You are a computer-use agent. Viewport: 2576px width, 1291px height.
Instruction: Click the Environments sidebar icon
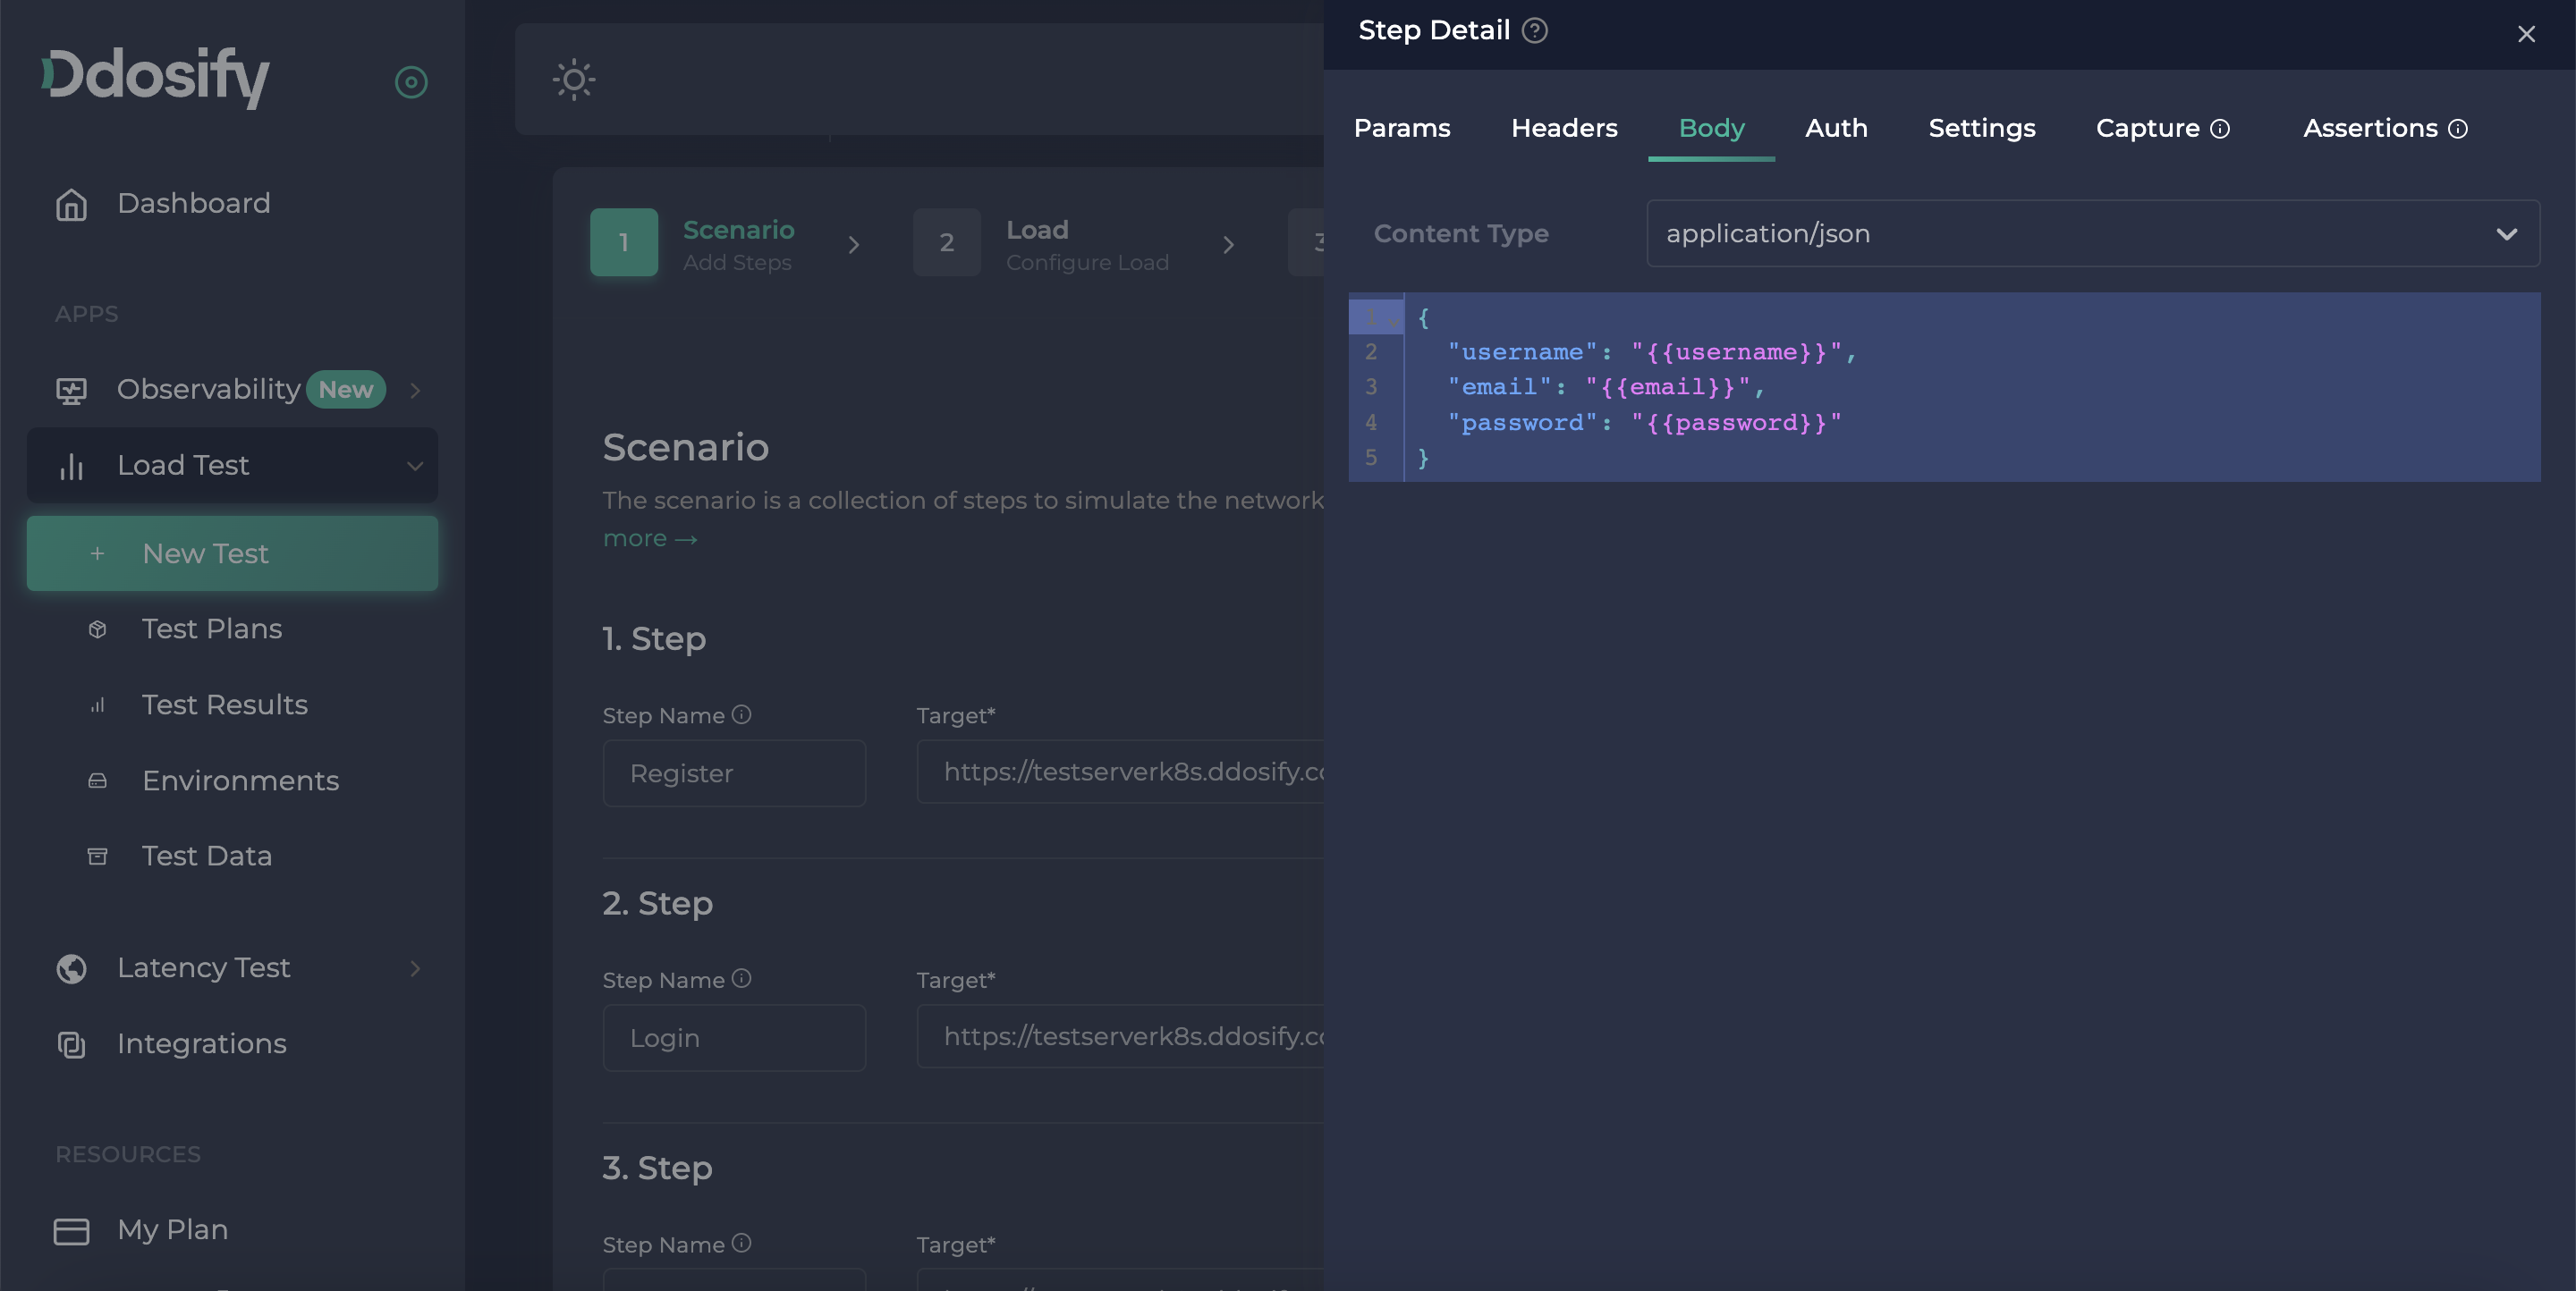(x=97, y=781)
